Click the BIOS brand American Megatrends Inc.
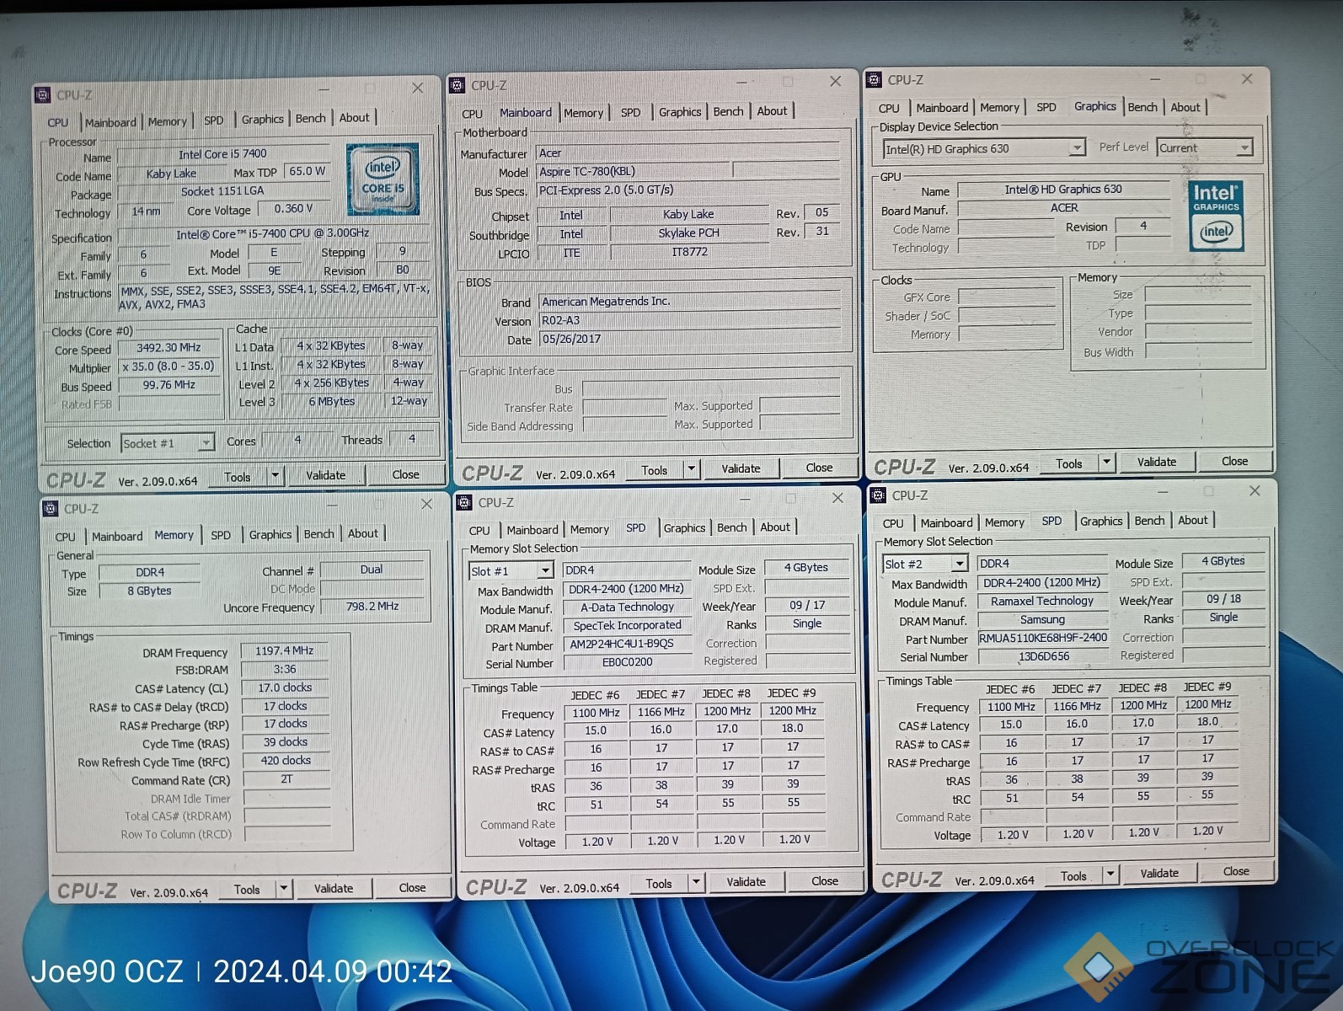 (x=688, y=301)
